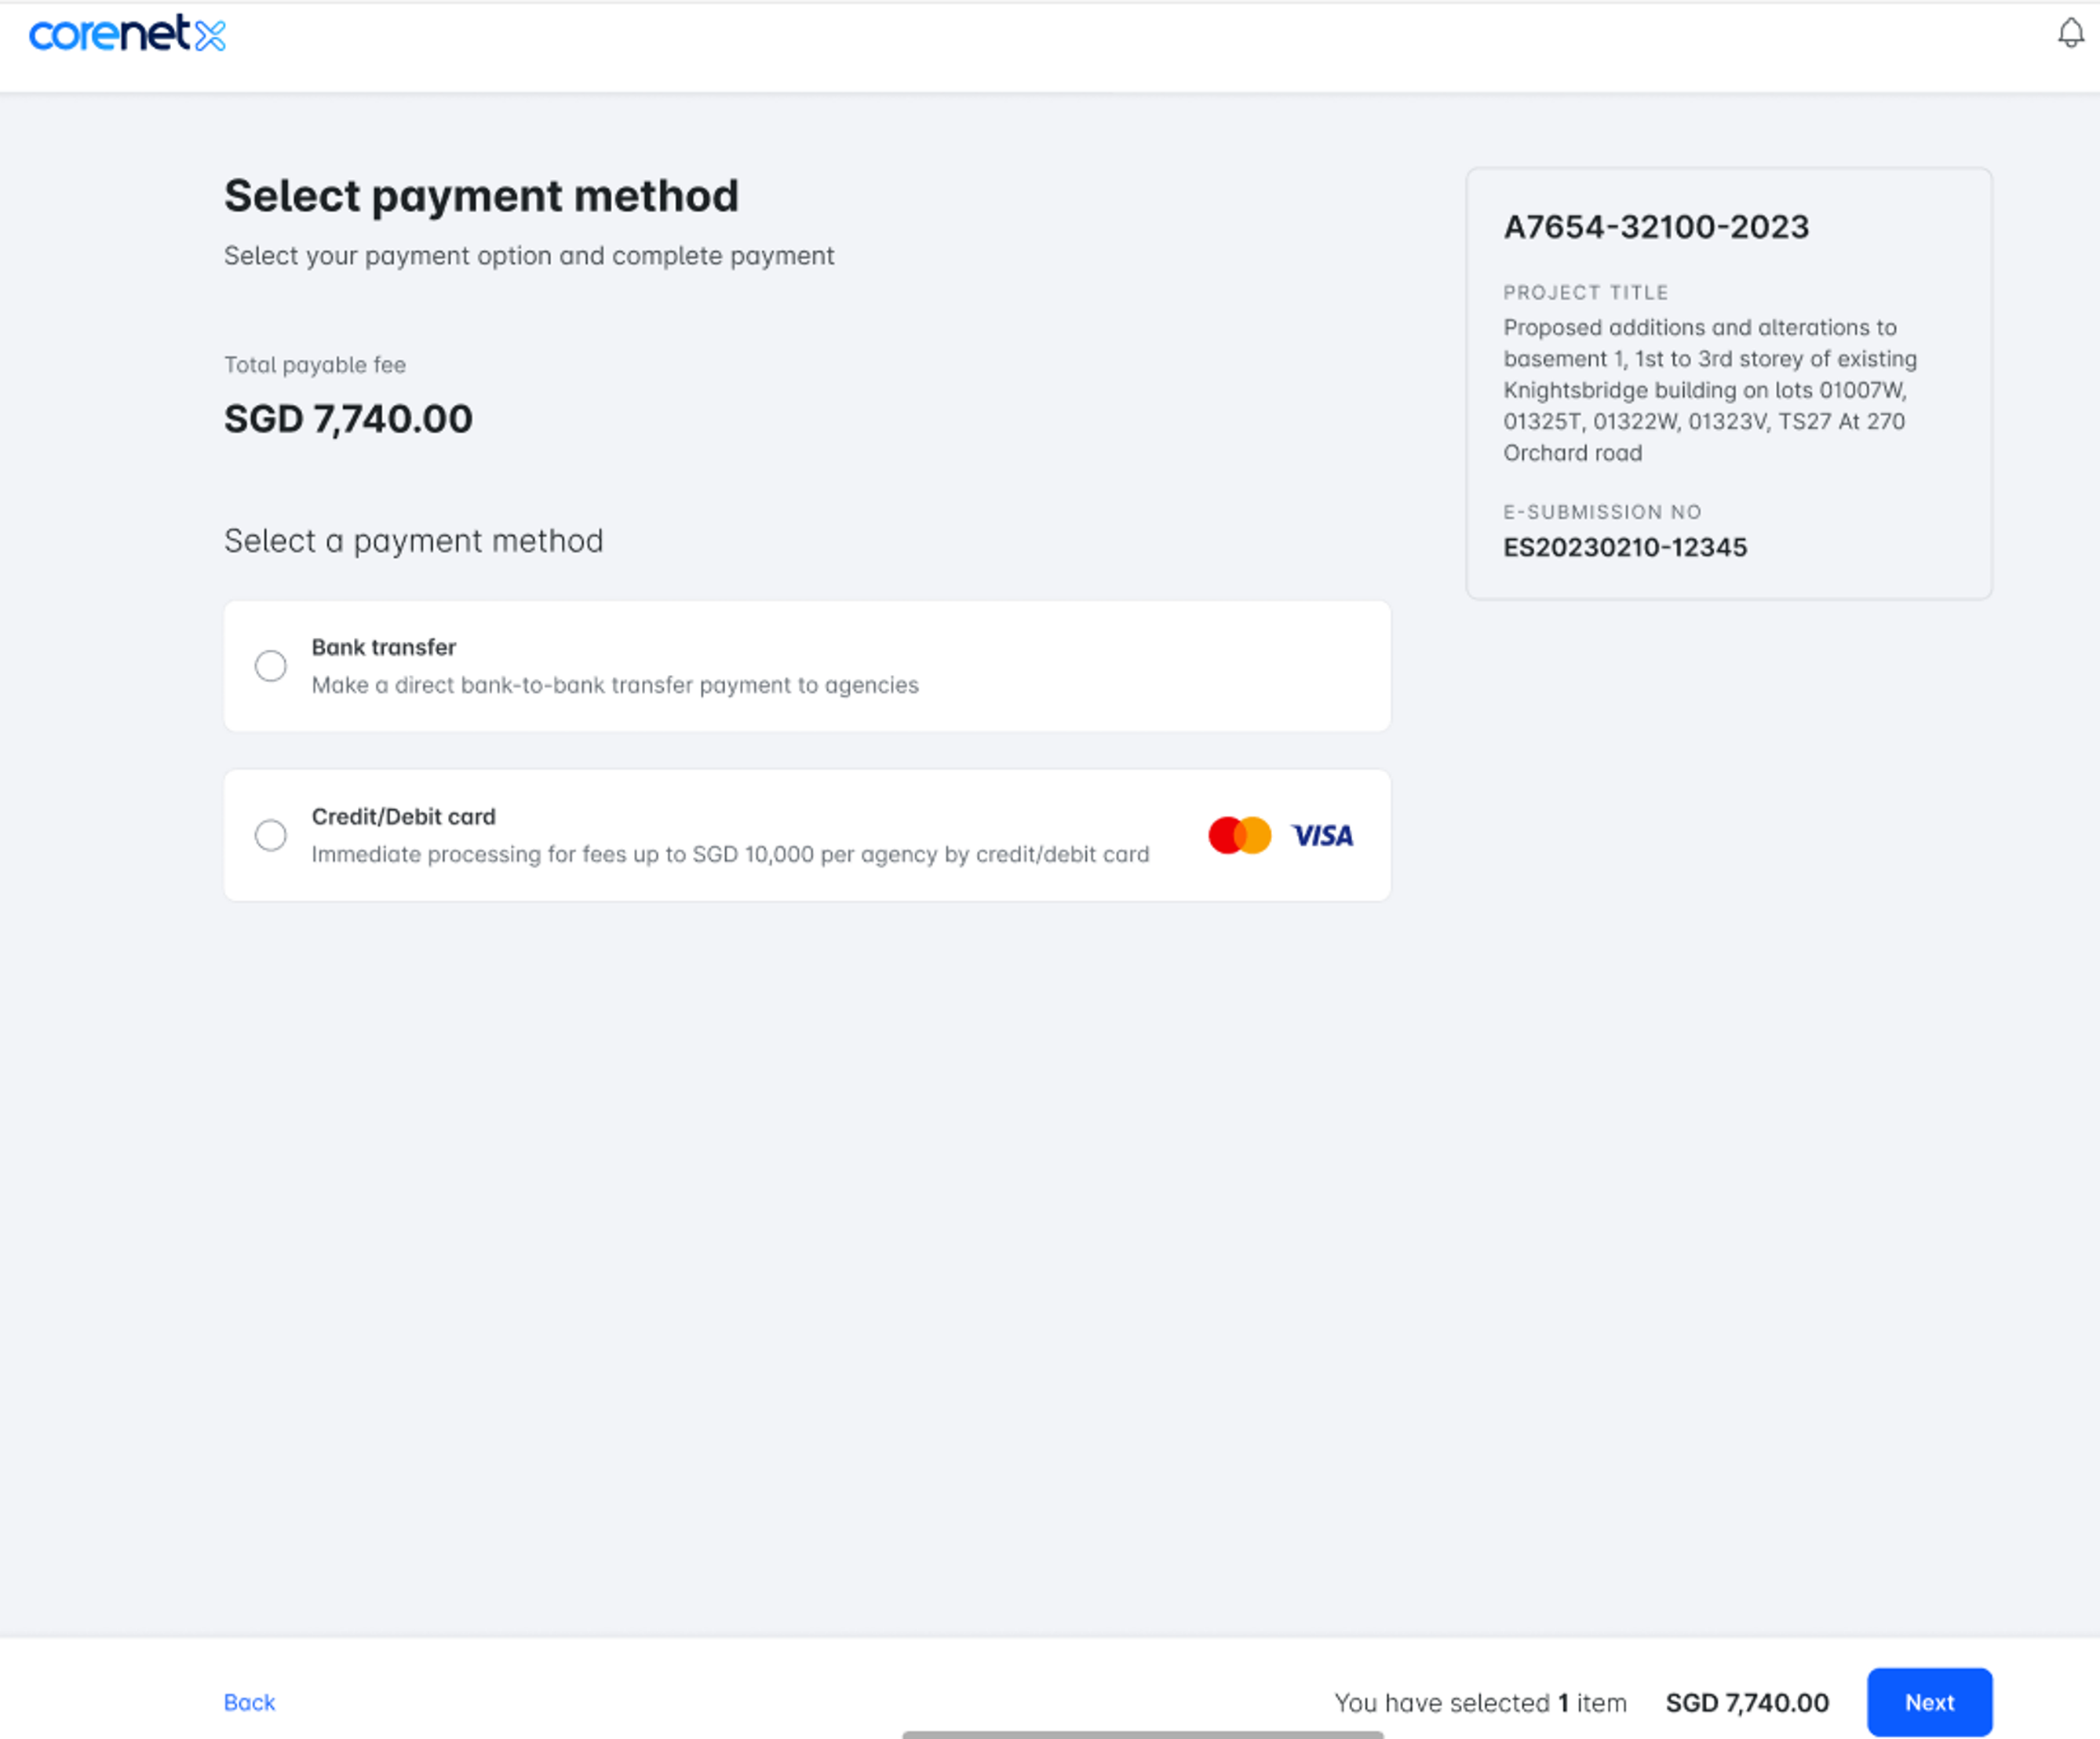Image resolution: width=2100 pixels, height=1739 pixels.
Task: Select the Bank transfer radio button
Action: 270,666
